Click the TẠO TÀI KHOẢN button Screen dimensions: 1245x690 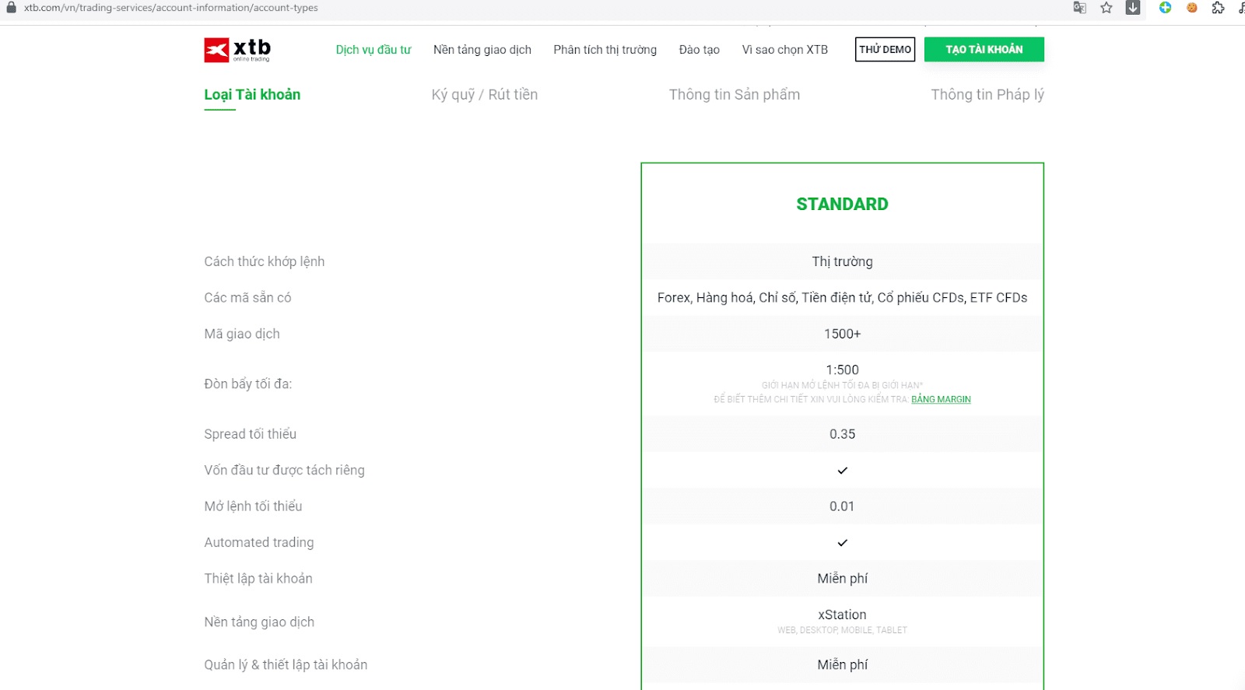click(x=984, y=49)
